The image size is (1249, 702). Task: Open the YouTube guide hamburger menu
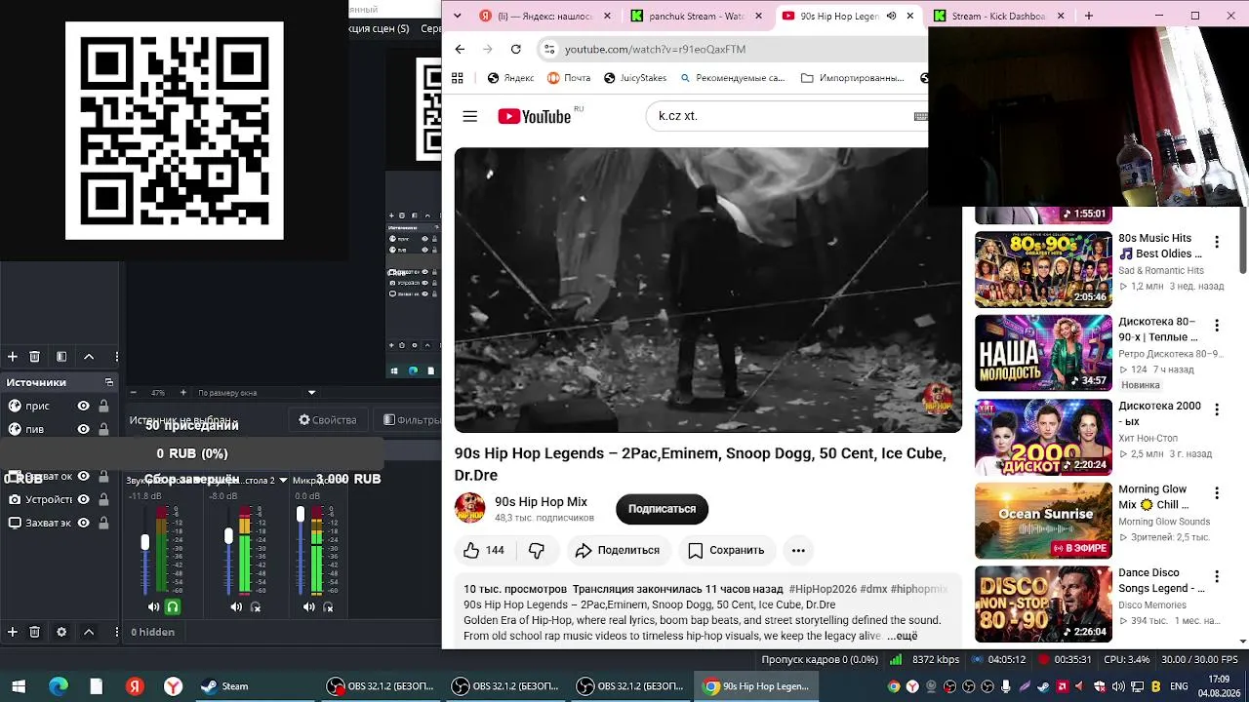click(x=470, y=116)
